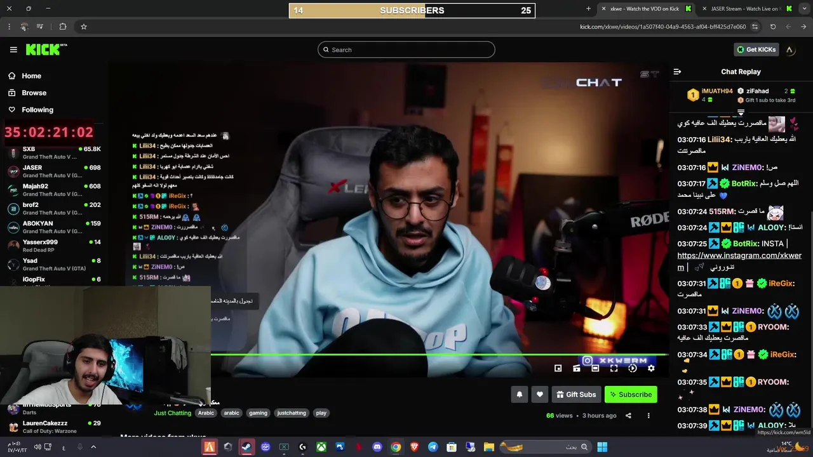This screenshot has height=457, width=813.
Task: Open the hamburger menu beside Kick logo
Action: pyautogui.click(x=13, y=50)
